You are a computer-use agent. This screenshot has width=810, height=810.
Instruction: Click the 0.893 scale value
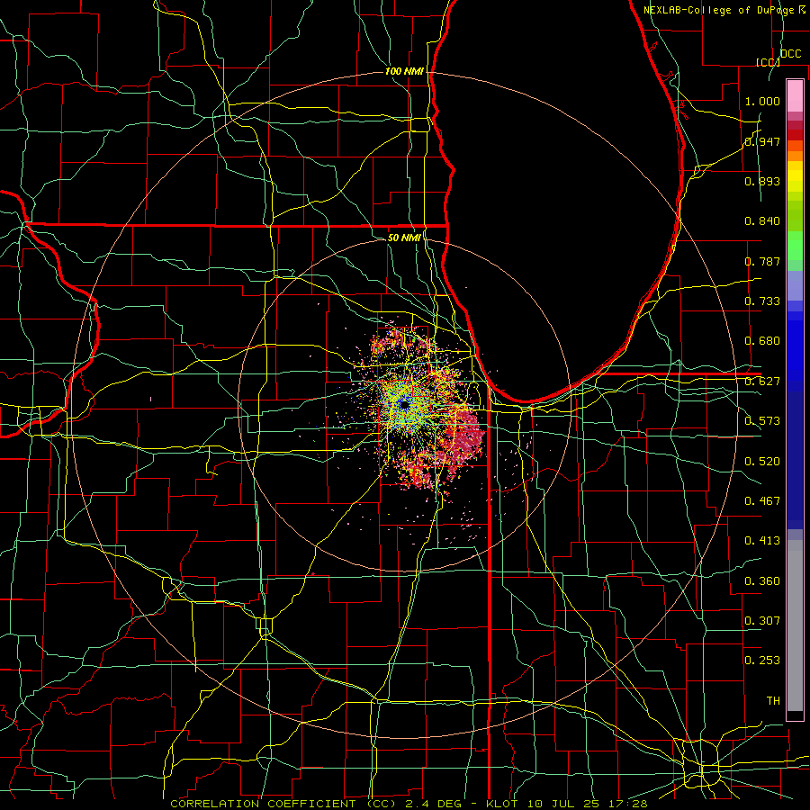pyautogui.click(x=762, y=181)
